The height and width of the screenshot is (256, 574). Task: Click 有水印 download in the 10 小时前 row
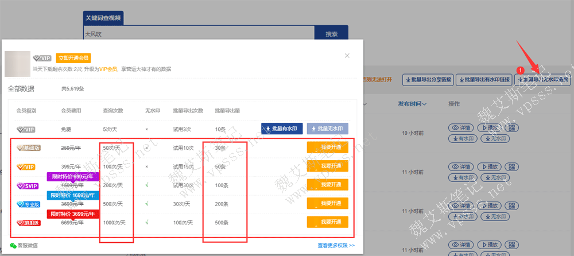tap(463, 138)
